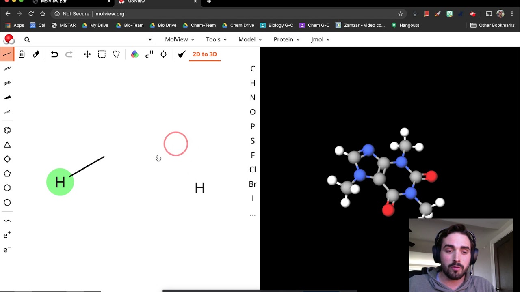Click the clean structure brush icon

coord(182,54)
